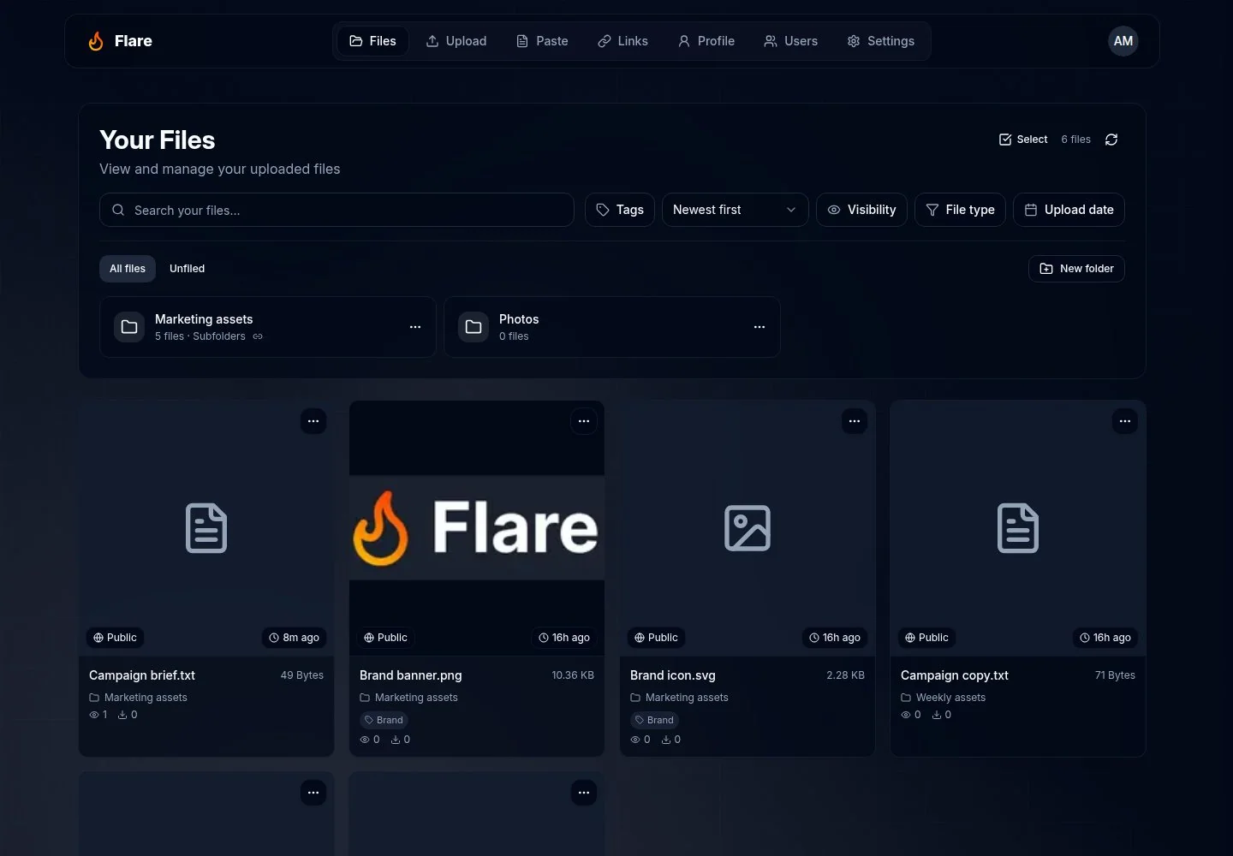The height and width of the screenshot is (856, 1233).
Task: Open the Campaign brief.txt file name
Action: (142, 675)
